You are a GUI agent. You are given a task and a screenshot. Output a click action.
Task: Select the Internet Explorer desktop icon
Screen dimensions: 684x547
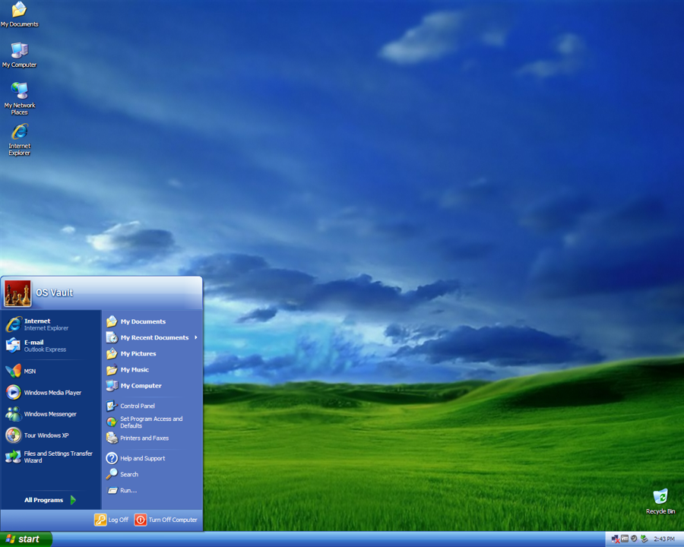coord(20,140)
